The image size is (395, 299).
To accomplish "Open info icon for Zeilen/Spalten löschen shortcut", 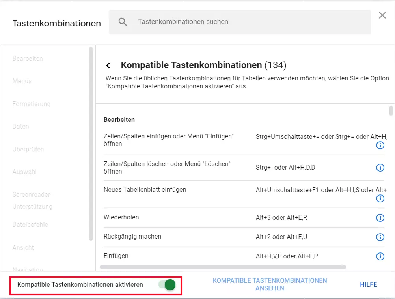I will pos(380,168).
